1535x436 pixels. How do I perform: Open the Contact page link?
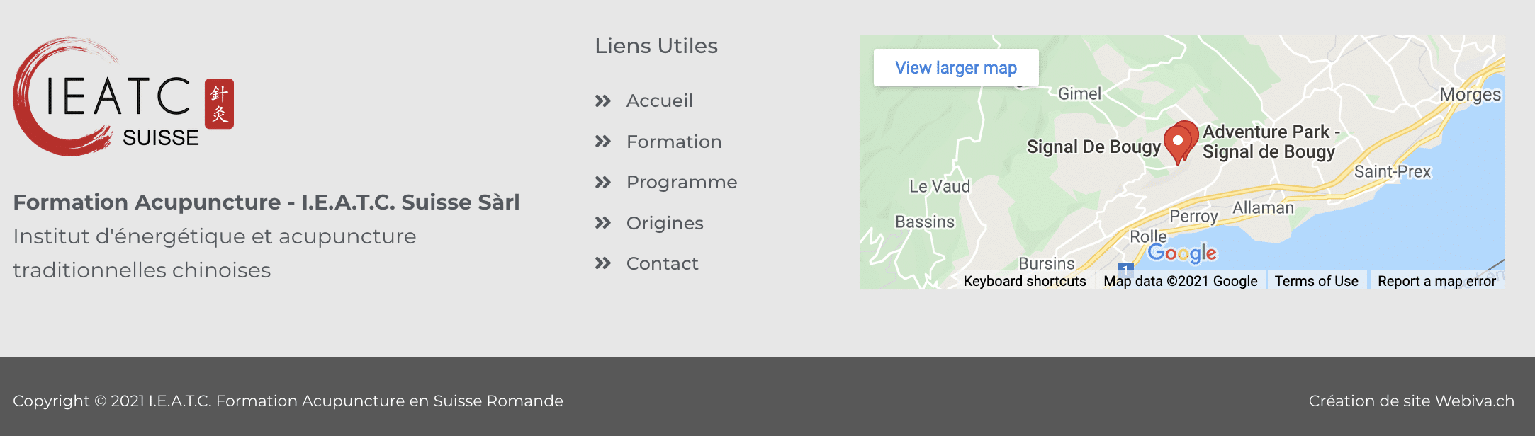pyautogui.click(x=662, y=263)
